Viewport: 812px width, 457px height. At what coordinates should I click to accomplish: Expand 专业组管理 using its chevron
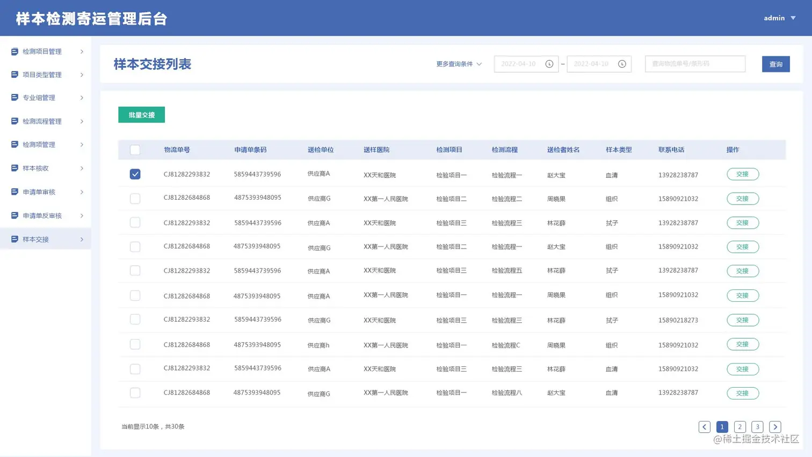(82, 98)
